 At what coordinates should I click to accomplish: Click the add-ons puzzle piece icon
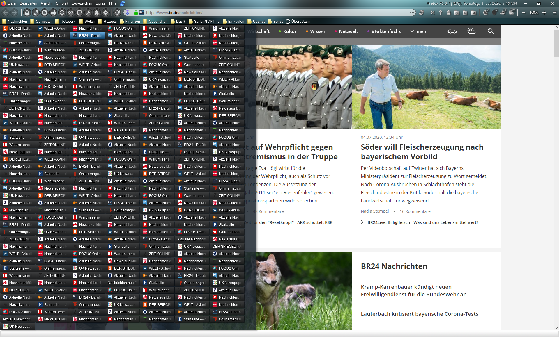pyautogui.click(x=97, y=13)
